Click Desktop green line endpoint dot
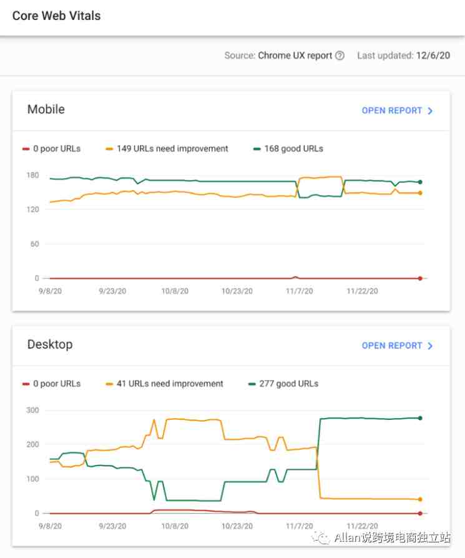 click(x=420, y=418)
